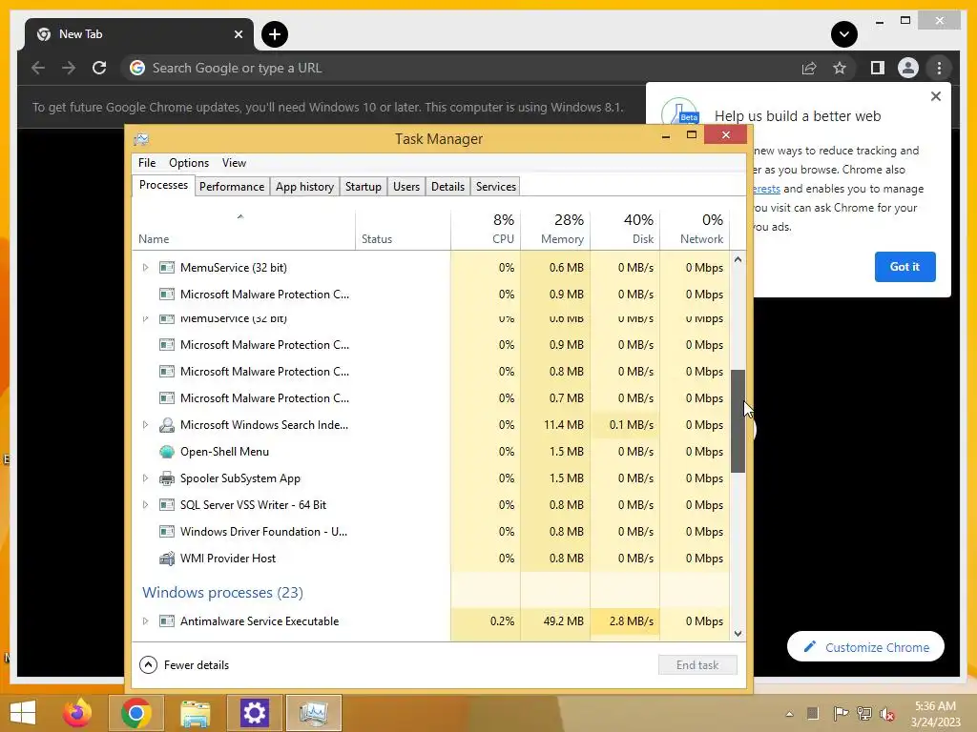The width and height of the screenshot is (977, 732).
Task: Click Task Manager taskbar icon
Action: click(313, 713)
